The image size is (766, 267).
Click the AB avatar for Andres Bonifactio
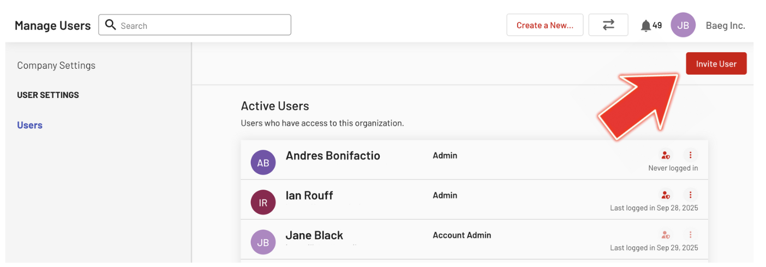click(x=263, y=162)
